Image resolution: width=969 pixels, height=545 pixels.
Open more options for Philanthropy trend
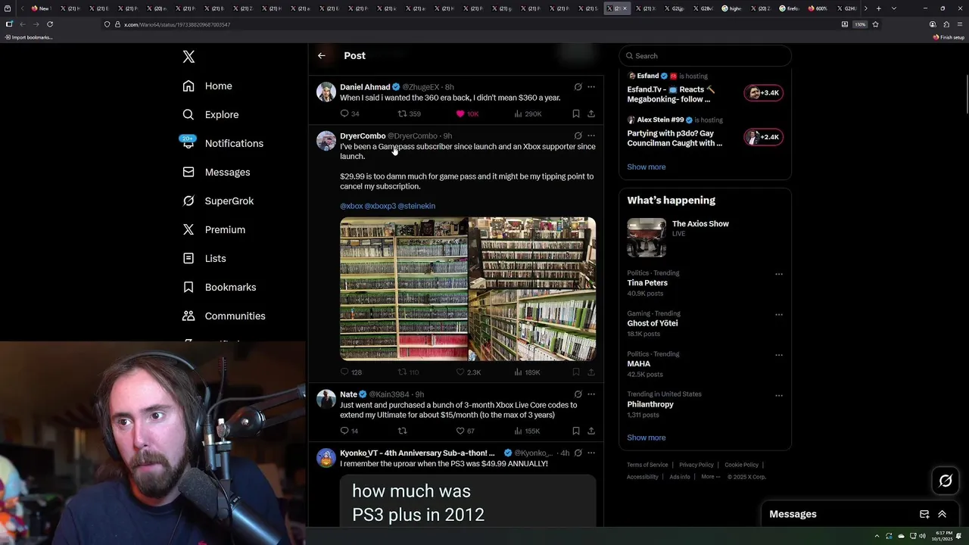[x=779, y=395]
